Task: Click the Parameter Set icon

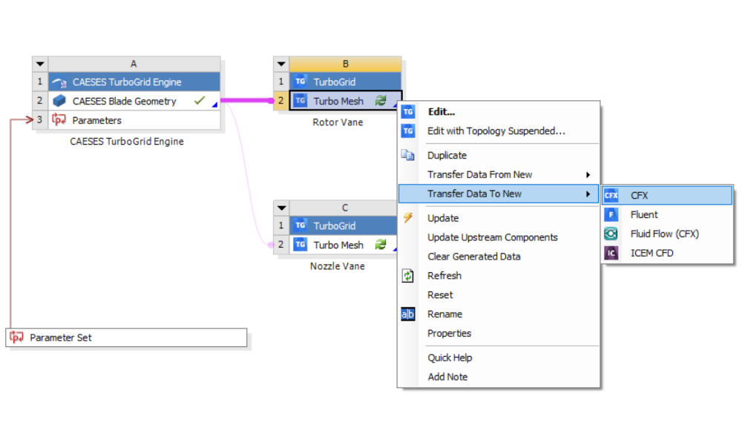Action: pos(16,338)
